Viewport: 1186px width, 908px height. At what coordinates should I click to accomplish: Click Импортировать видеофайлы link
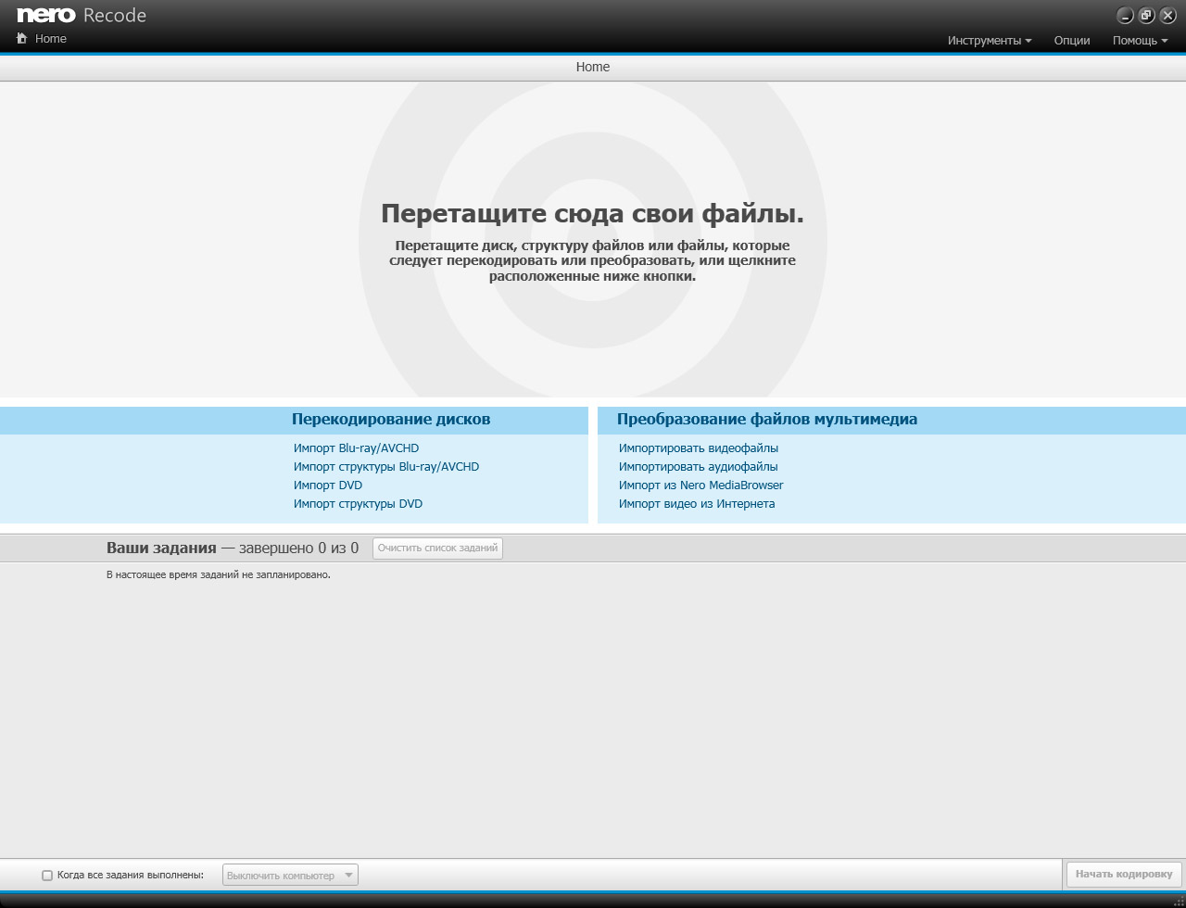699,448
